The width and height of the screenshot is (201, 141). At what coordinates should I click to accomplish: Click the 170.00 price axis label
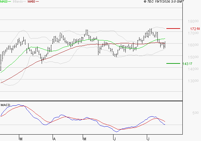[x=193, y=33]
